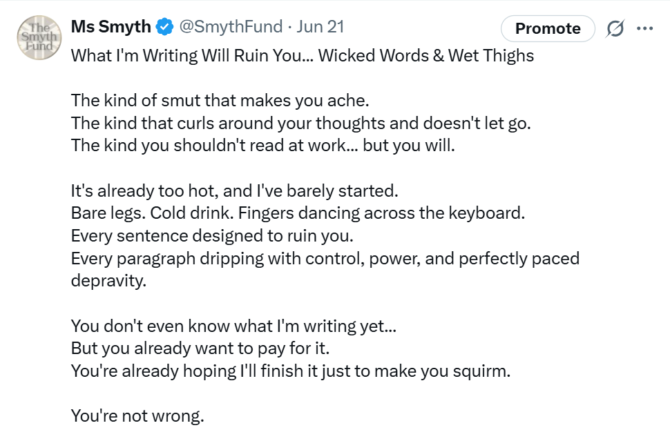Click the line 'Bare legs. Cold drink.'
Screen dimensions: 670x441
298,213
